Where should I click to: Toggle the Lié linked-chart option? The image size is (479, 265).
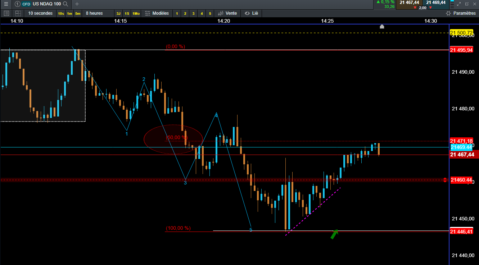pos(252,13)
